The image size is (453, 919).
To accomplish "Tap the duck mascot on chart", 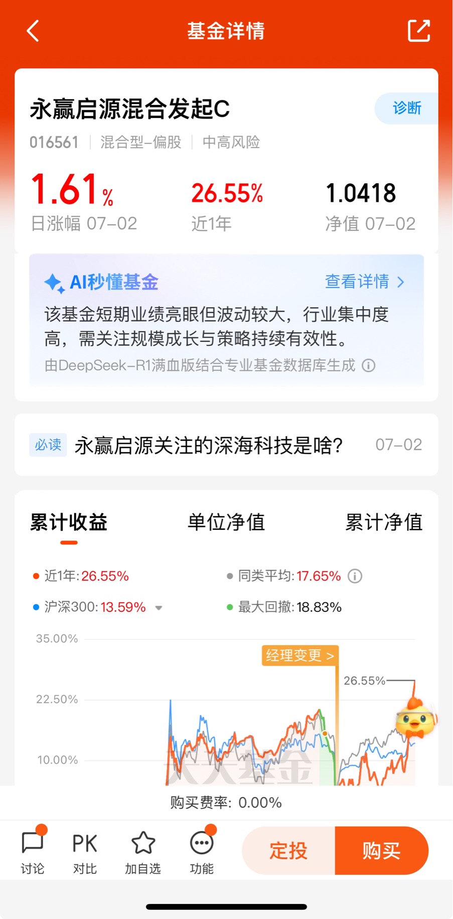I will 416,719.
